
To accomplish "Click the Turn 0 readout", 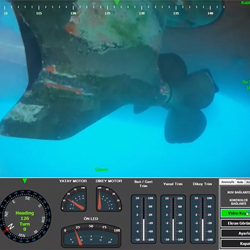I will pos(24,227).
